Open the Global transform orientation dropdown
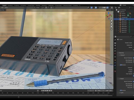Screen dimensions: 134x100 click(38, 7)
